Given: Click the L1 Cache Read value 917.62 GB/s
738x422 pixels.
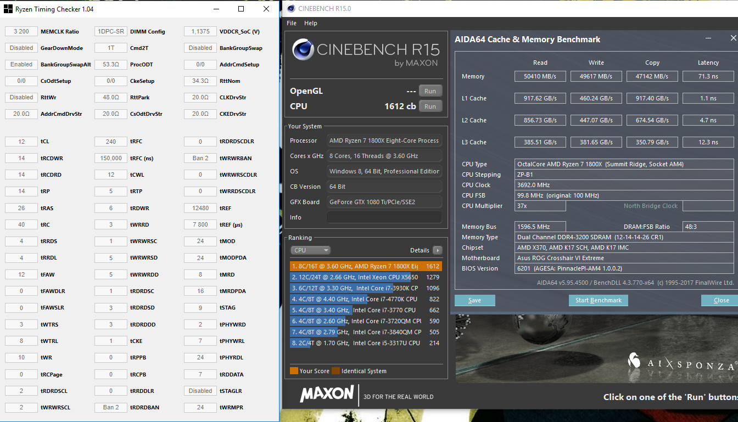Looking at the screenshot, I should point(540,98).
